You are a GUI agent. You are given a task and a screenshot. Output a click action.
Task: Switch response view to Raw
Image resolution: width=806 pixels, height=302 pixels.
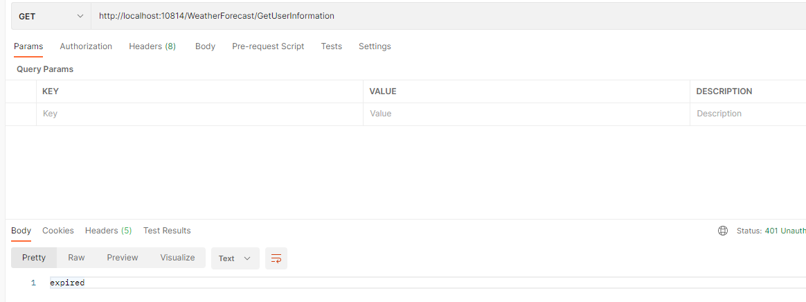point(76,258)
